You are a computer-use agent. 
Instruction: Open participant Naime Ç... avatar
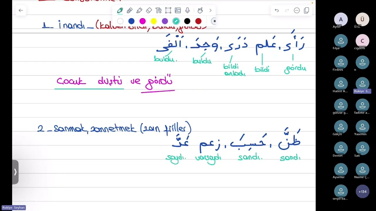(x=362, y=170)
